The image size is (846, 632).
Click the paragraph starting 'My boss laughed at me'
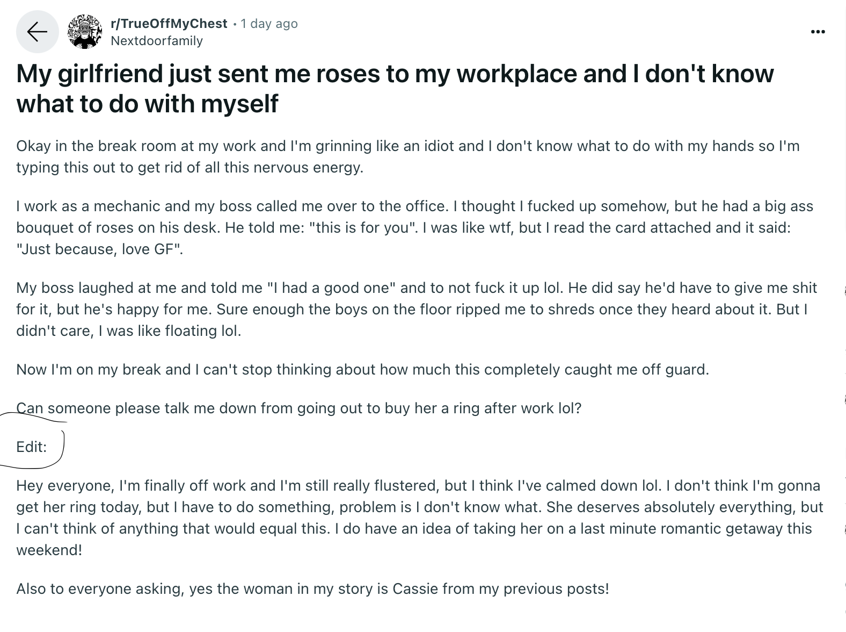coord(417,310)
